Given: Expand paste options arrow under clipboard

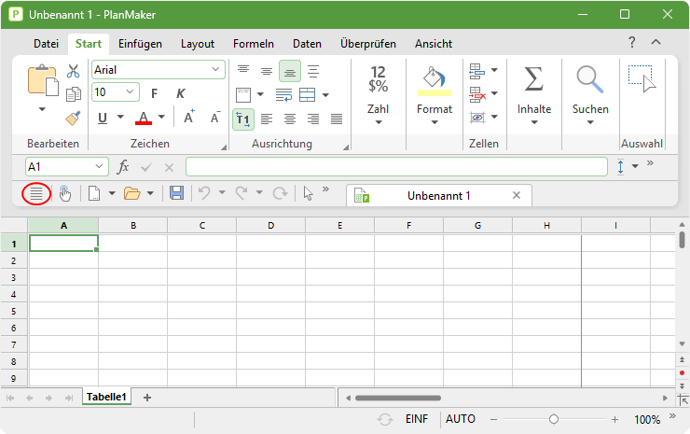Looking at the screenshot, I should [42, 109].
